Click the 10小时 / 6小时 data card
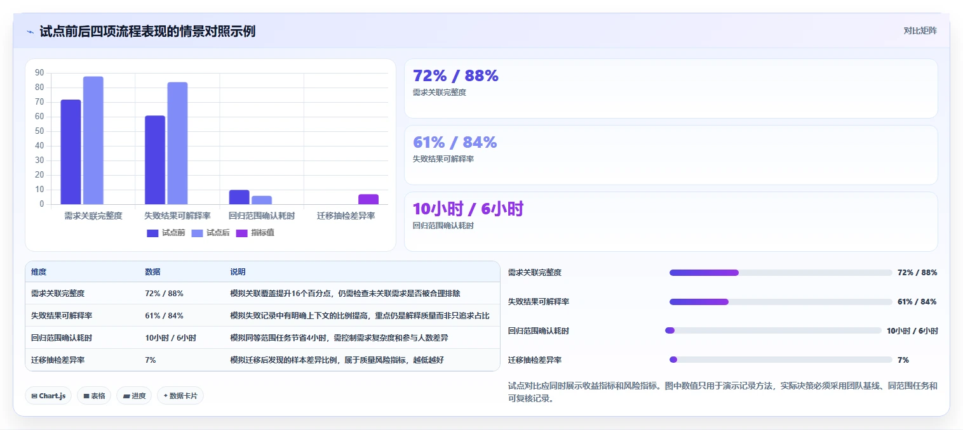This screenshot has width=963, height=430. [x=671, y=221]
